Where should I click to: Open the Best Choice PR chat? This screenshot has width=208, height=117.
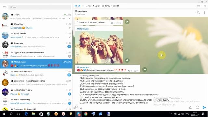point(36,73)
